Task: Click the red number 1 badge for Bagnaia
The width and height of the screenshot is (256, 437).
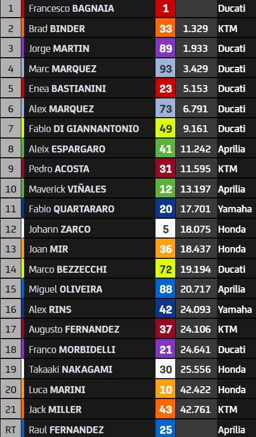Action: [x=166, y=9]
